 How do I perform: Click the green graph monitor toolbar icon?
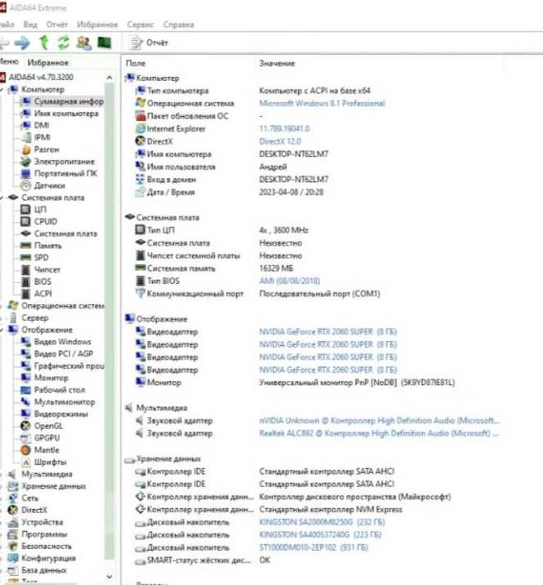click(x=104, y=43)
